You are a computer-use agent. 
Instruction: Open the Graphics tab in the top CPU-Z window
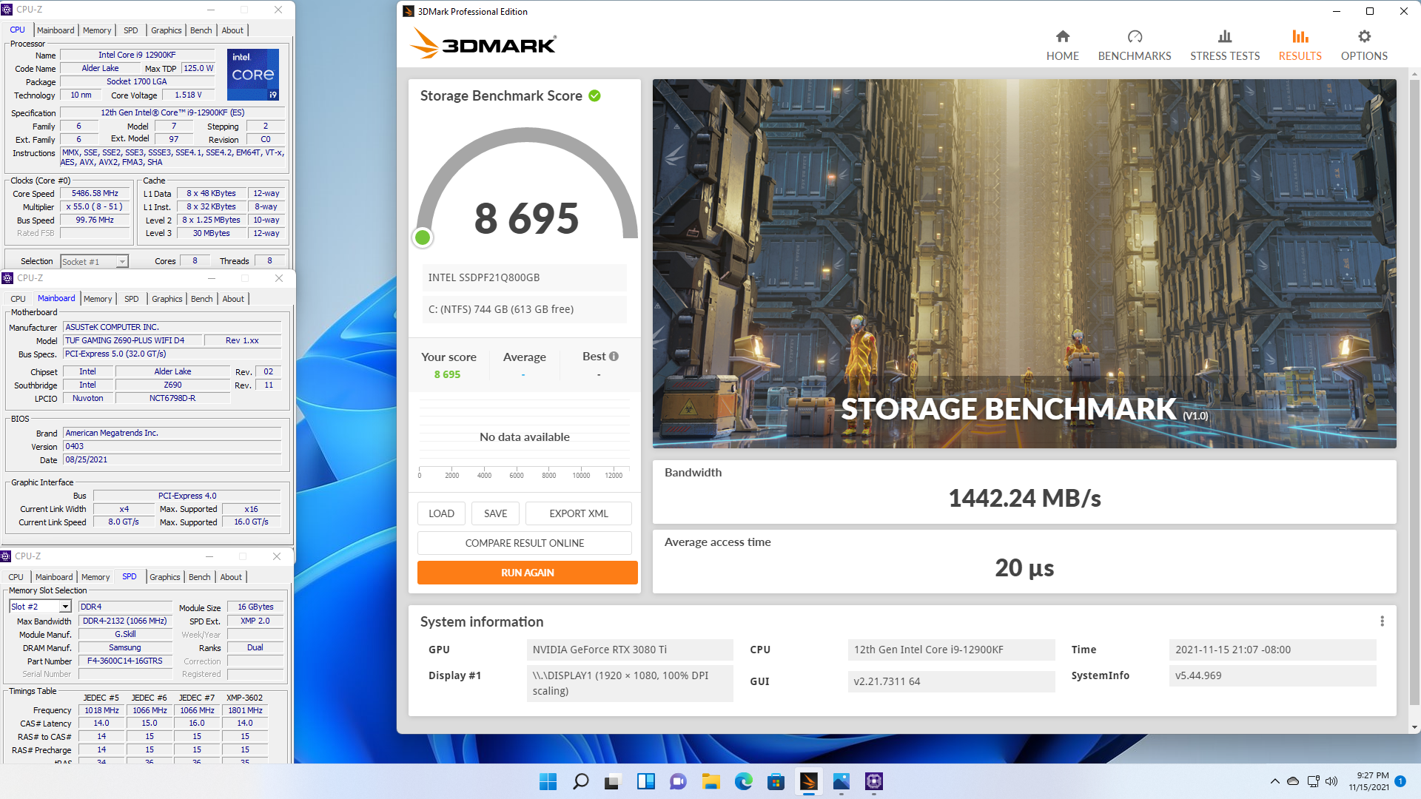click(166, 30)
